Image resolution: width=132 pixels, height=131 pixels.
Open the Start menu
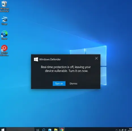(3, 130)
